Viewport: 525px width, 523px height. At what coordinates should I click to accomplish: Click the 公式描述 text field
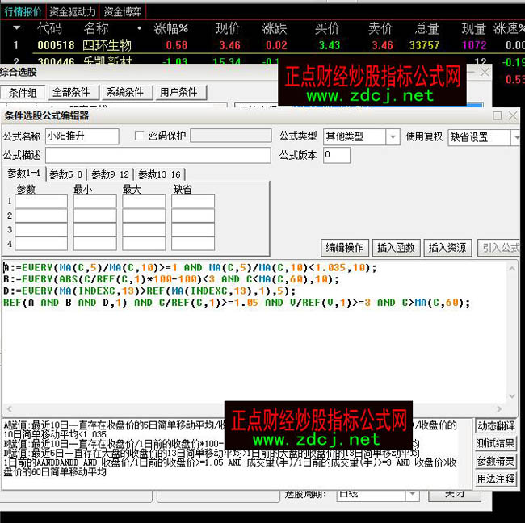(157, 155)
